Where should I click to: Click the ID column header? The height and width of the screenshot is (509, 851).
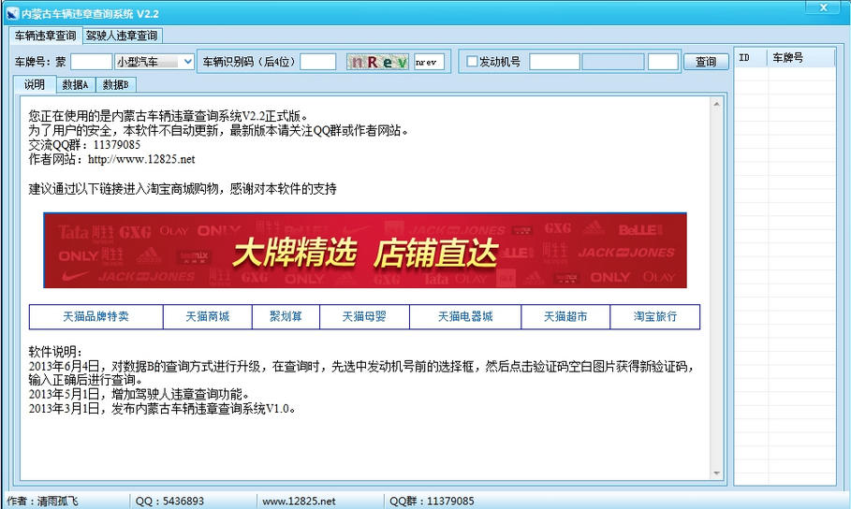point(750,57)
